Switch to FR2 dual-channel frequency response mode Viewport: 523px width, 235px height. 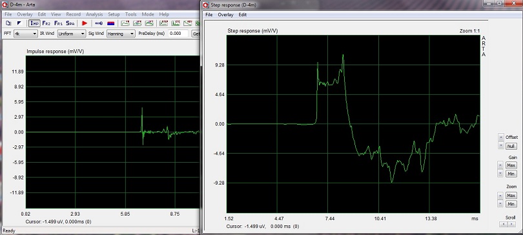46,23
